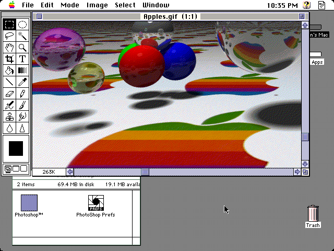334x251 pixels.
Task: Switch to middle full-screen mode button
Action: pos(16,168)
